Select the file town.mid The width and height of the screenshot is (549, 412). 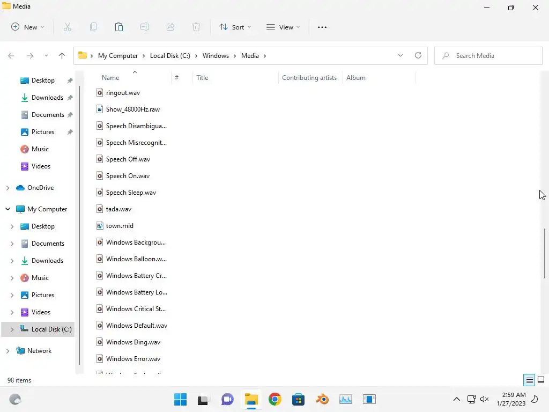[120, 226]
